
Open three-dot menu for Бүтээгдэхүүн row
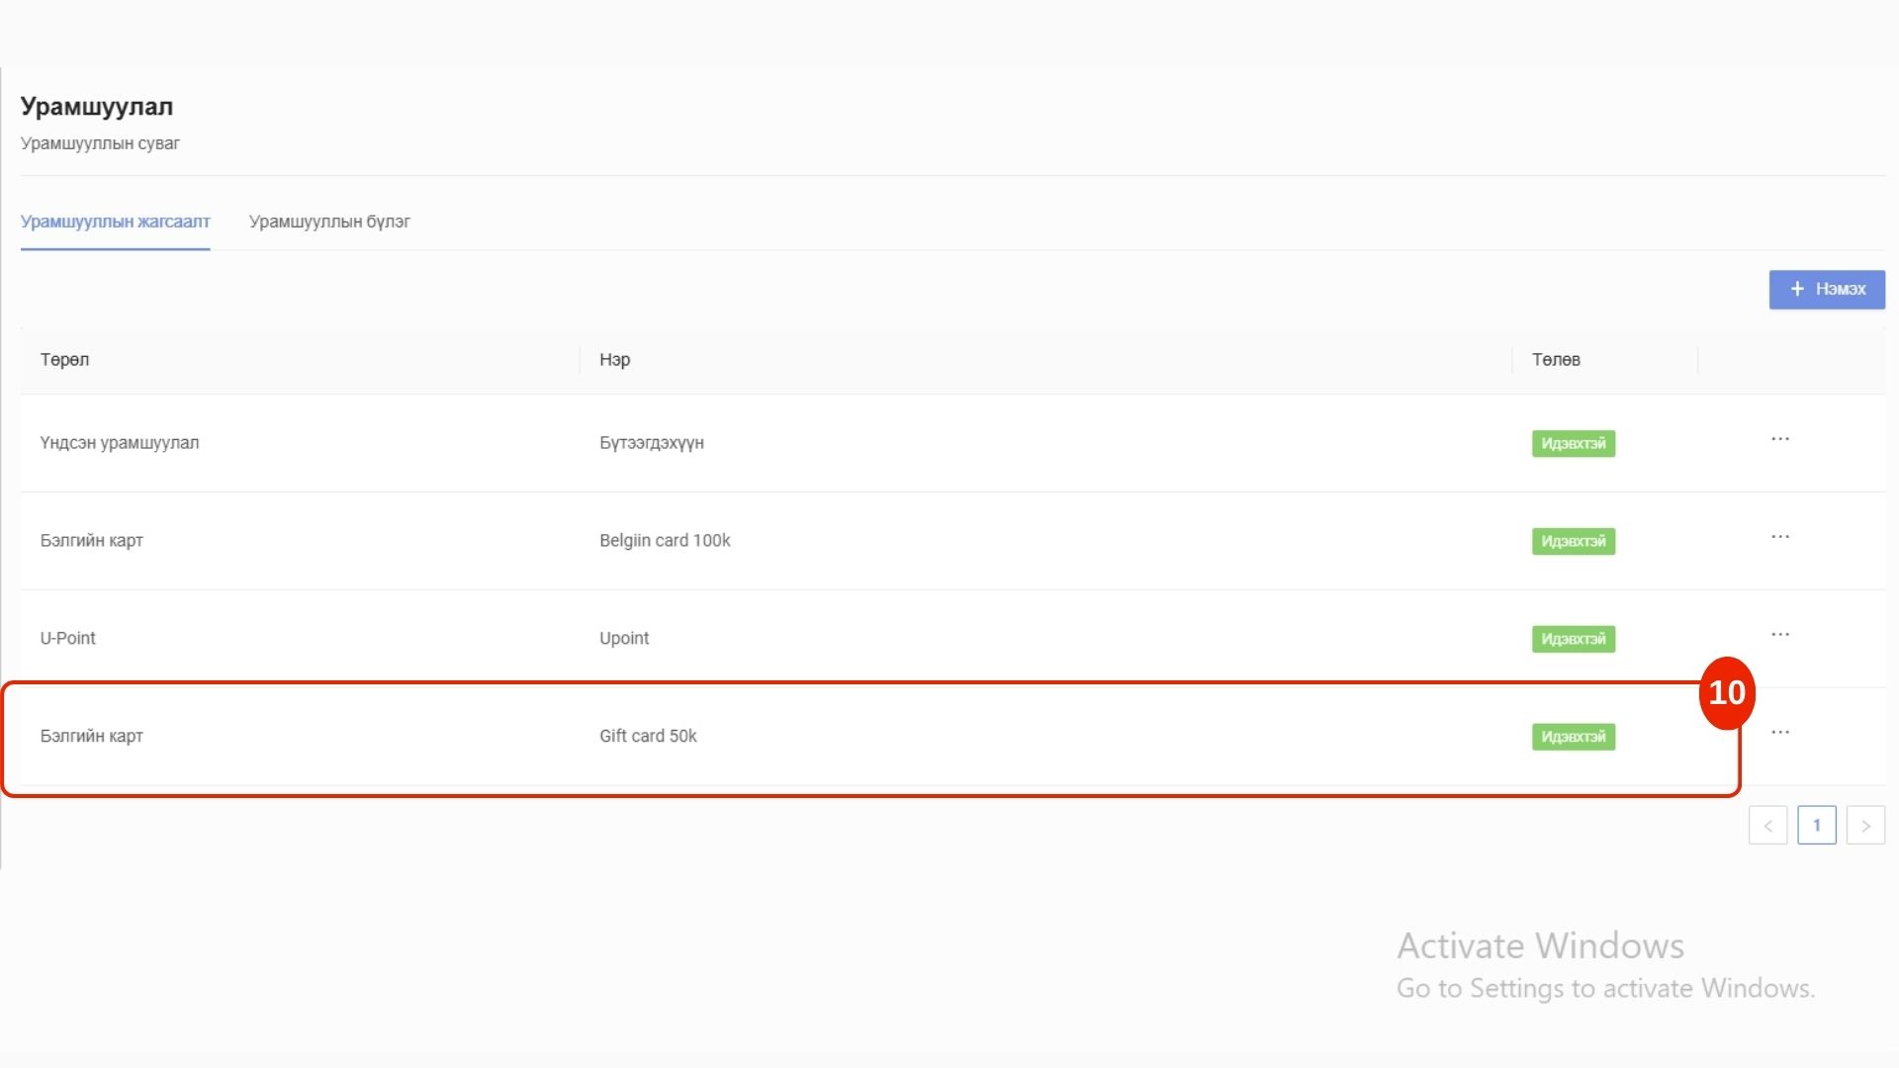pyautogui.click(x=1779, y=439)
